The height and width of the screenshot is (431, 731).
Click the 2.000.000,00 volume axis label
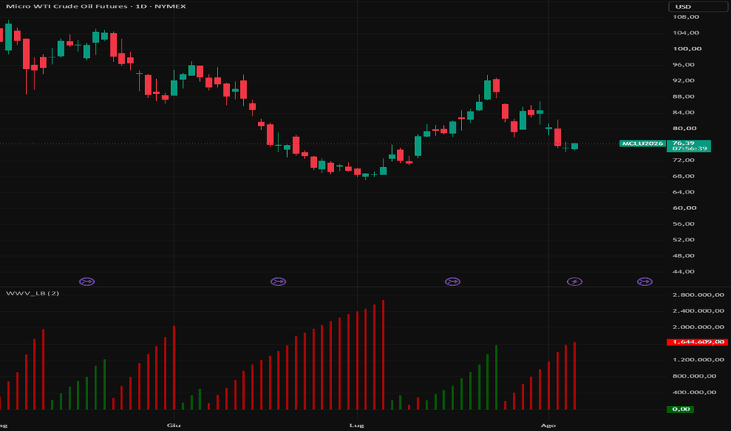pos(698,327)
